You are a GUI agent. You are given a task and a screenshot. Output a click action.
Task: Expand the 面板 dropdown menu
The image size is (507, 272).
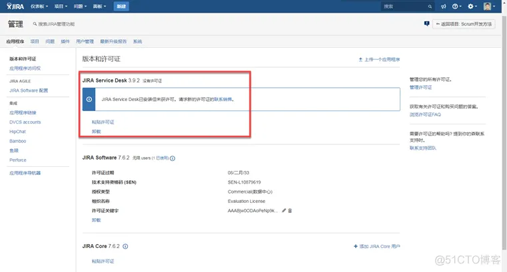(99, 6)
